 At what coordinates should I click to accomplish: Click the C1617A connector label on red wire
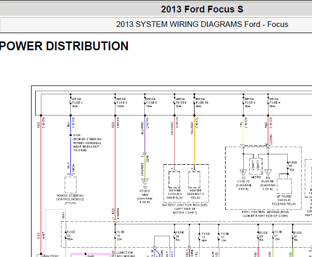[43, 122]
